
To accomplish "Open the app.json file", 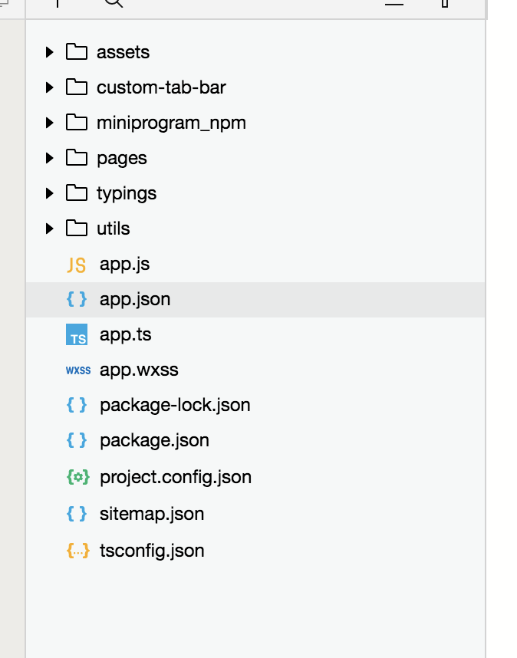I will coord(255,300).
